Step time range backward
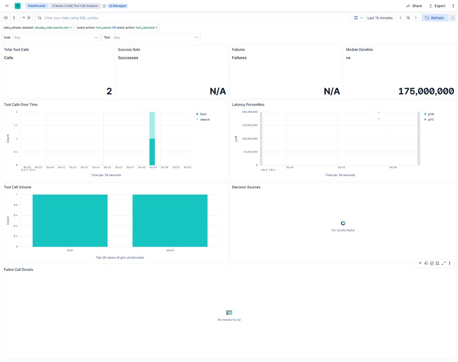Image resolution: width=458 pixels, height=362 pixels. [400, 18]
